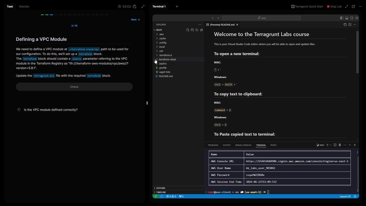
Task: Kill the terminal with the trash icon
Action: pos(340,145)
